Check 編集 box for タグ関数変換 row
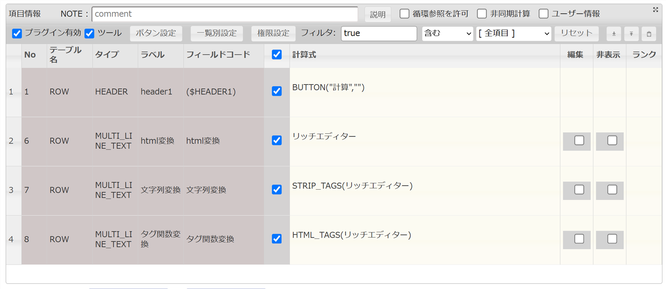This screenshot has width=666, height=289. pos(579,239)
